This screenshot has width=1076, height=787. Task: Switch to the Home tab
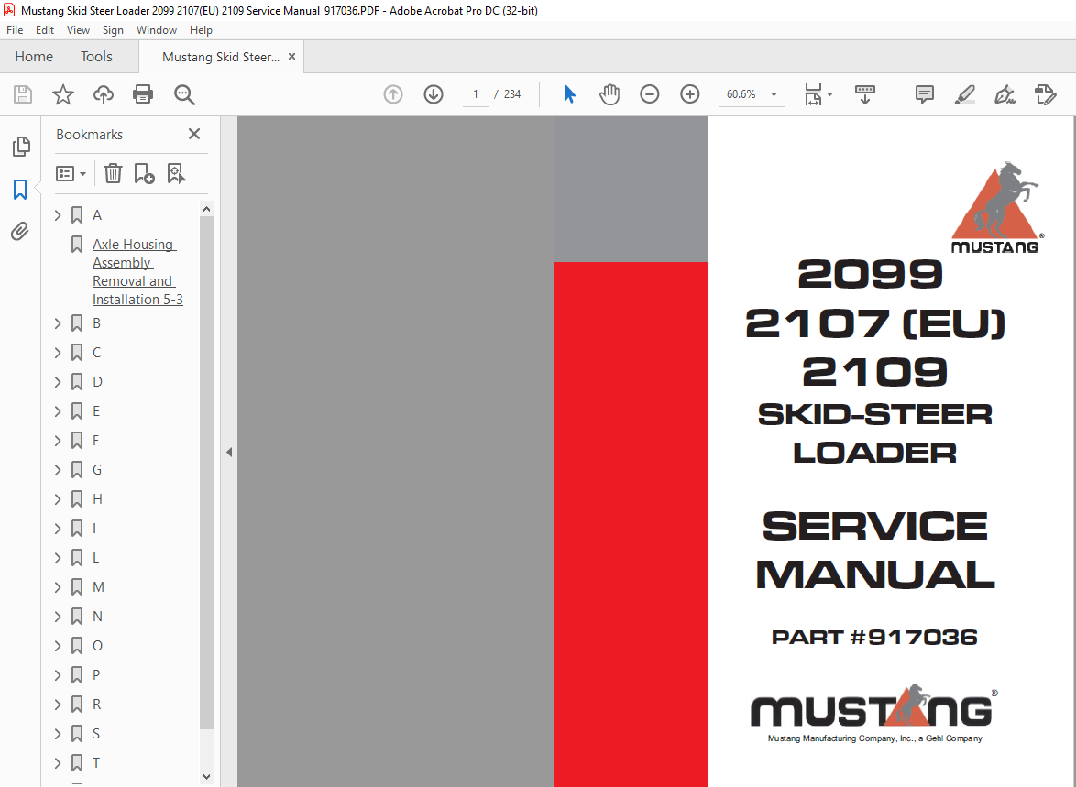pyautogui.click(x=34, y=56)
